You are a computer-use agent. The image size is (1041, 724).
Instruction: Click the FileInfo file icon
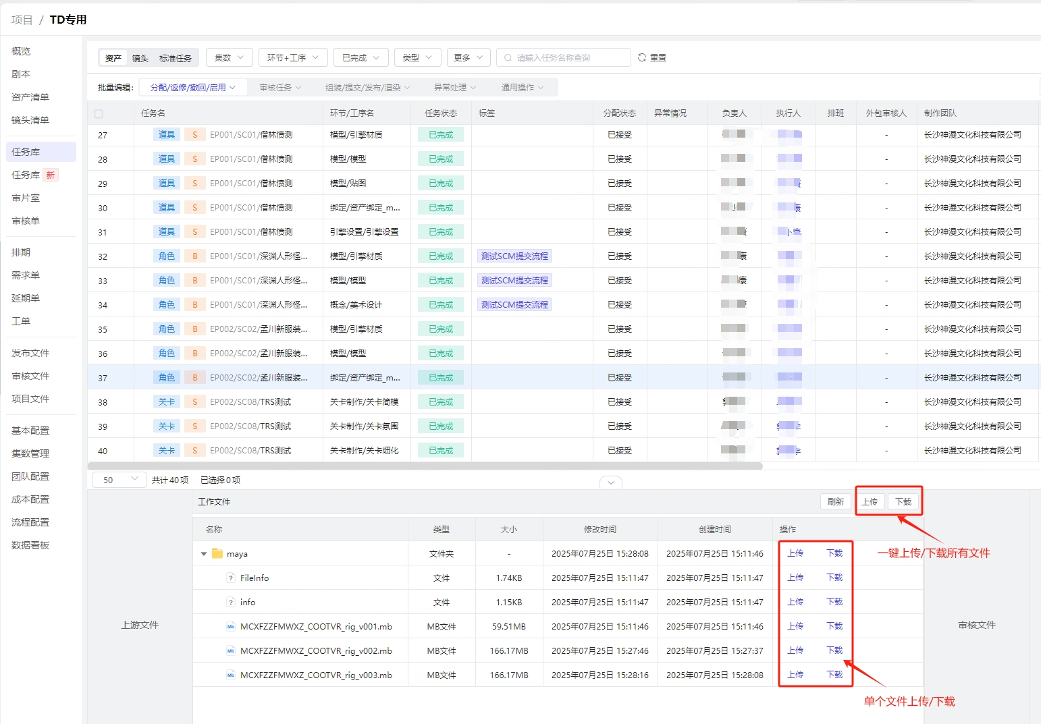pyautogui.click(x=231, y=578)
